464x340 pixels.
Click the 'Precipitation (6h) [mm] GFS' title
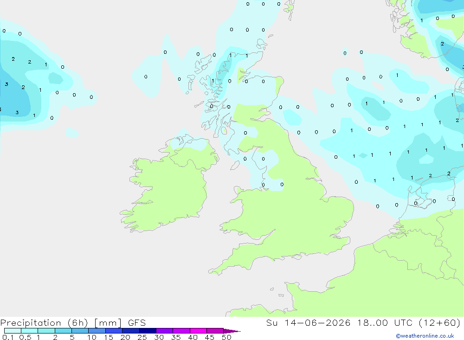point(73,323)
